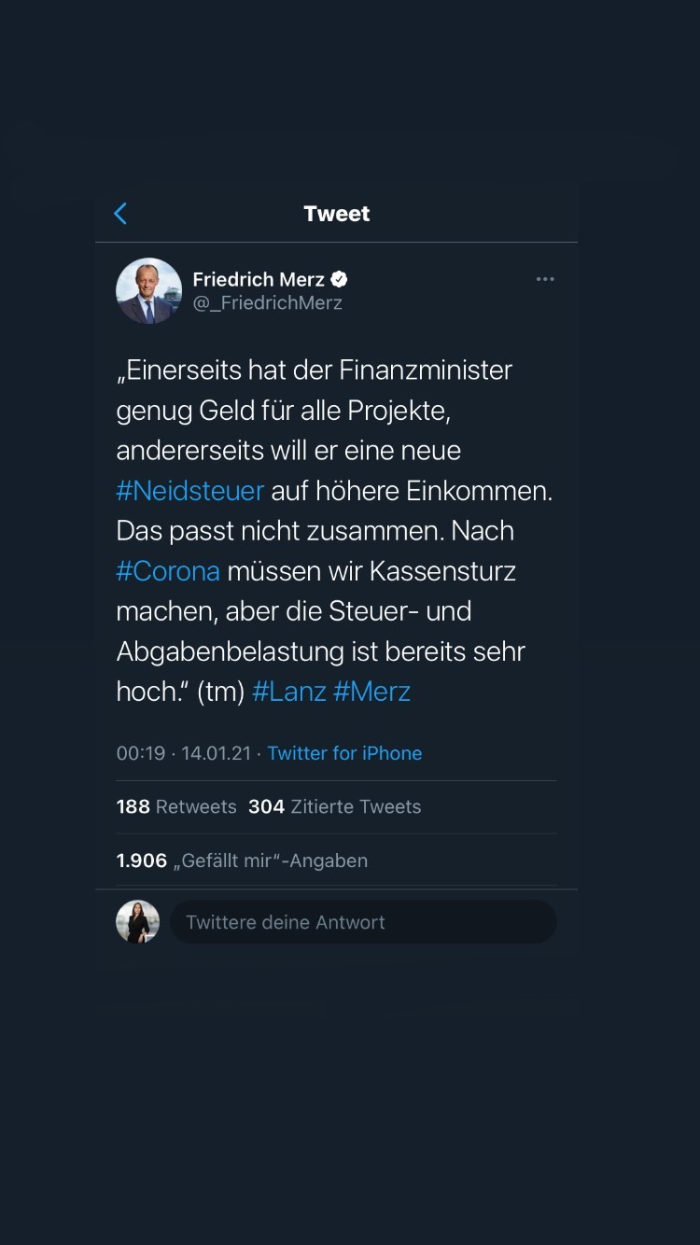Open Friedrich Merz's profile picture
Image resolution: width=700 pixels, height=1245 pixels.
click(x=148, y=291)
